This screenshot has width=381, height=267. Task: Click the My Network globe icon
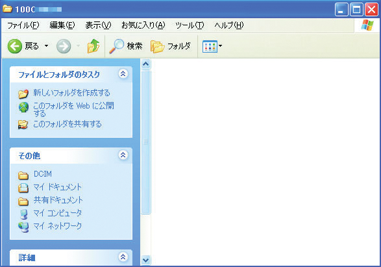23,227
